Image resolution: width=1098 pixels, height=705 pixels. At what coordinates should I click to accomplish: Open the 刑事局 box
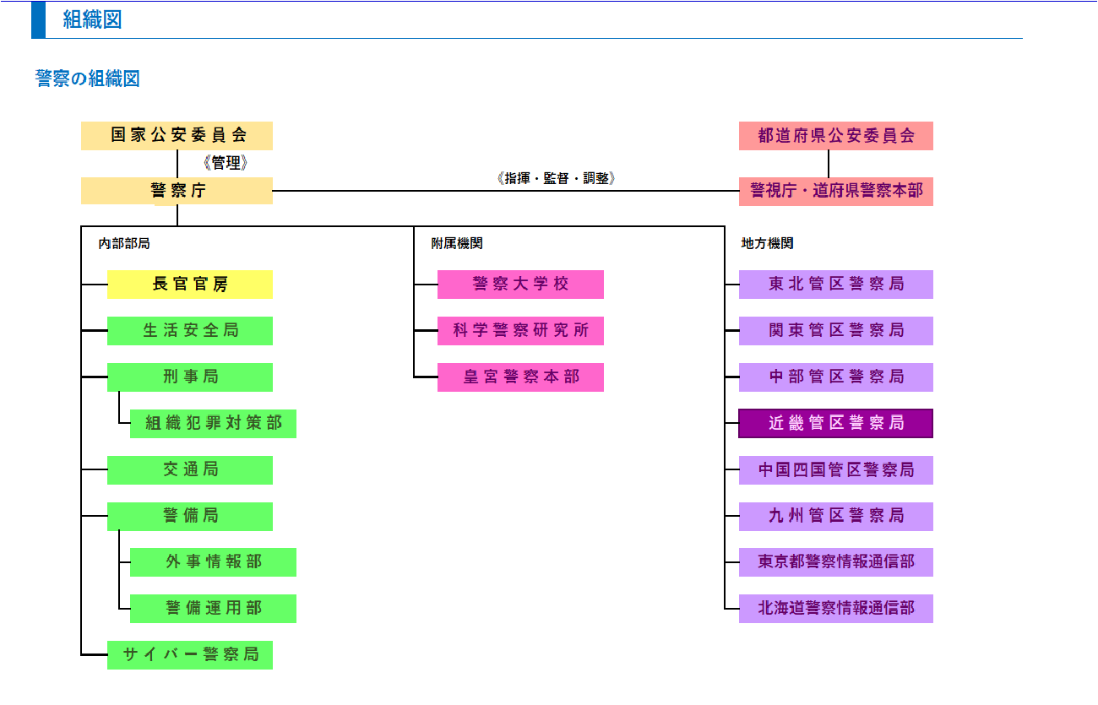click(190, 377)
